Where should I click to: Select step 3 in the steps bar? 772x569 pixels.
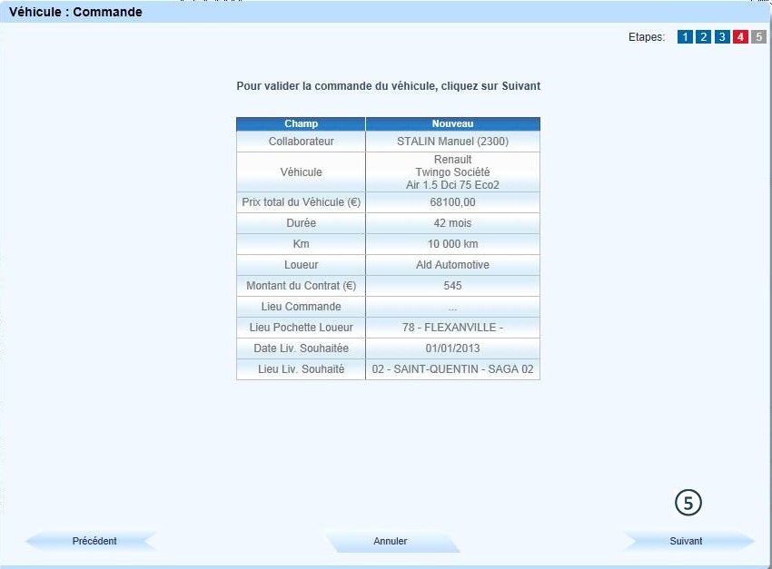tap(722, 37)
